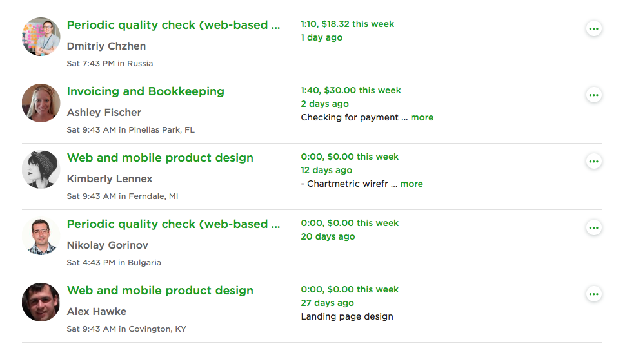Open Kimberly Lennex's Web and mobile product design contract
Image resolution: width=625 pixels, height=344 pixels.
click(x=160, y=158)
